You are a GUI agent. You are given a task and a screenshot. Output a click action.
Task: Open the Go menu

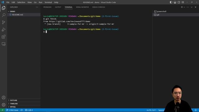pos(35,2)
